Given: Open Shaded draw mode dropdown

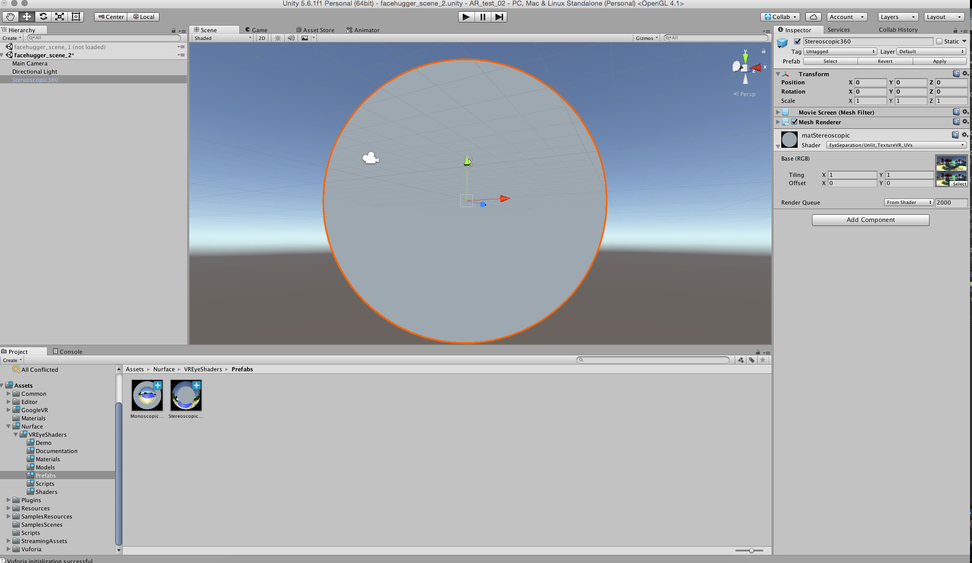Looking at the screenshot, I should point(223,38).
